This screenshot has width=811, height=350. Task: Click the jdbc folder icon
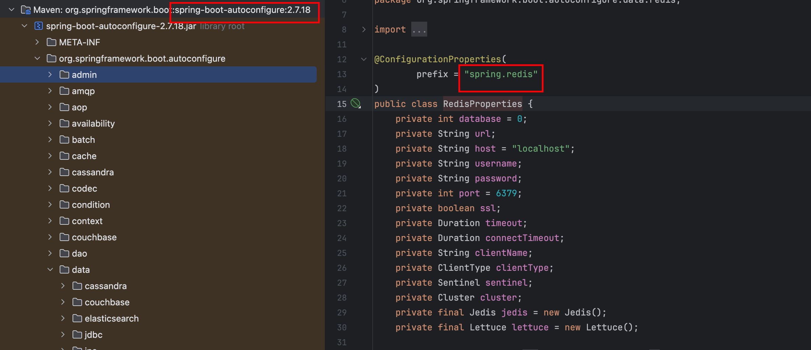tap(77, 335)
